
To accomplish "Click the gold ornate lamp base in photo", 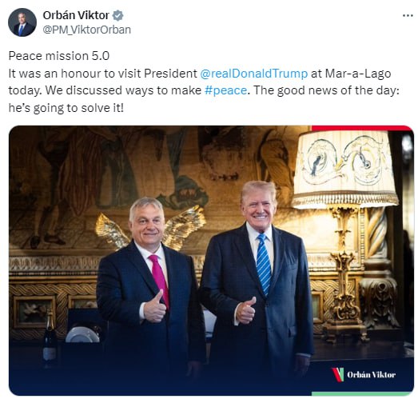I will click(344, 269).
